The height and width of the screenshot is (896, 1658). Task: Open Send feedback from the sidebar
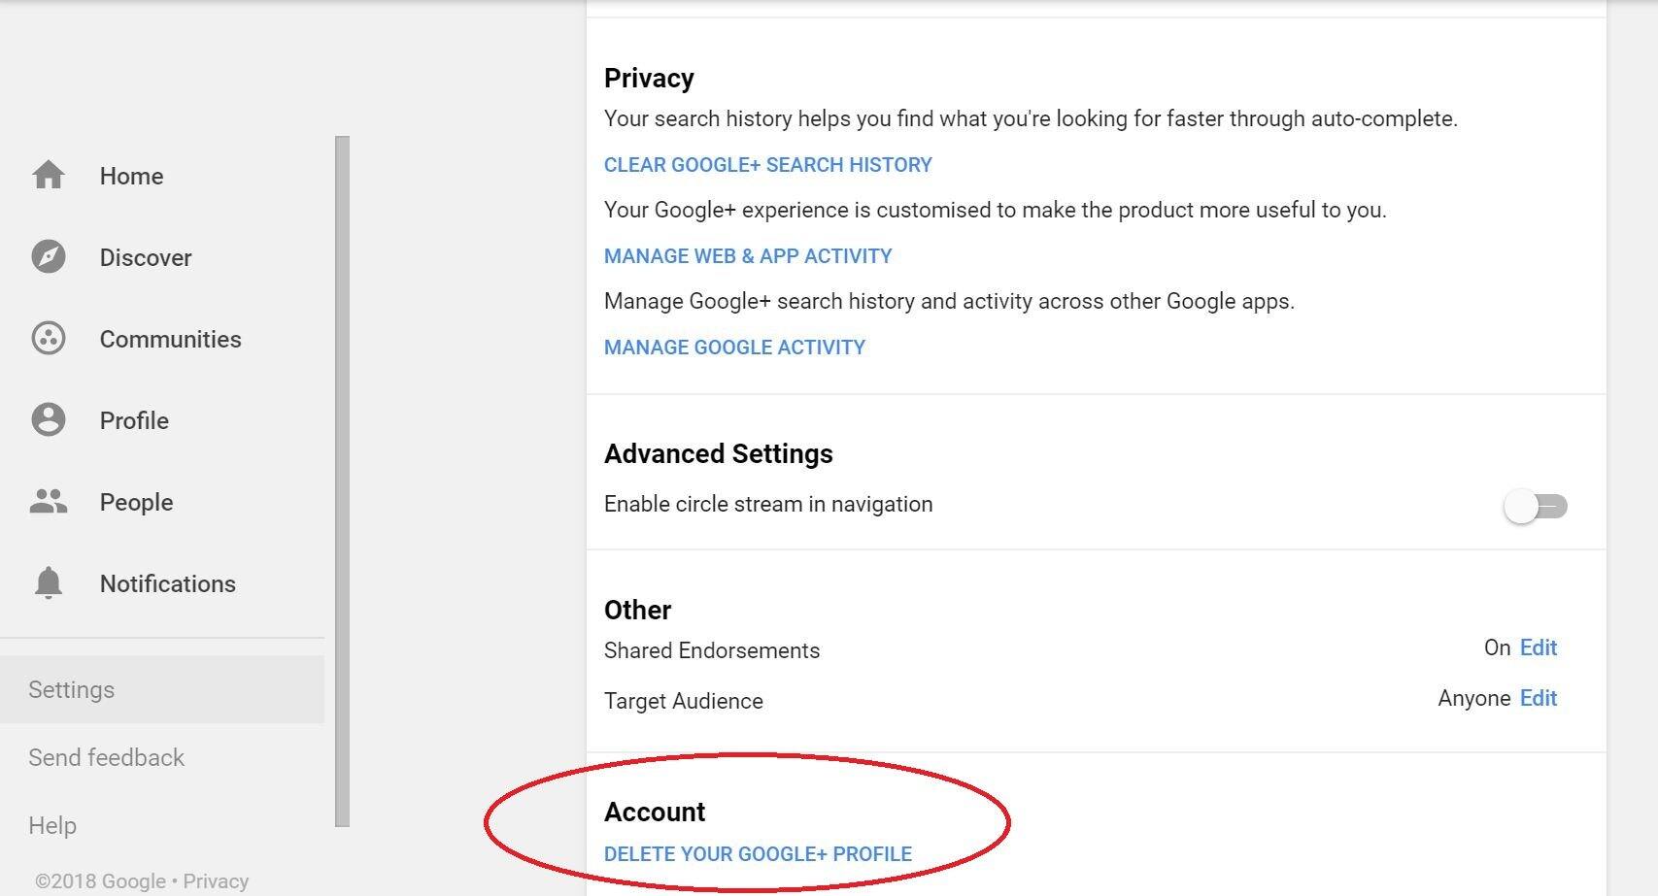(x=107, y=757)
